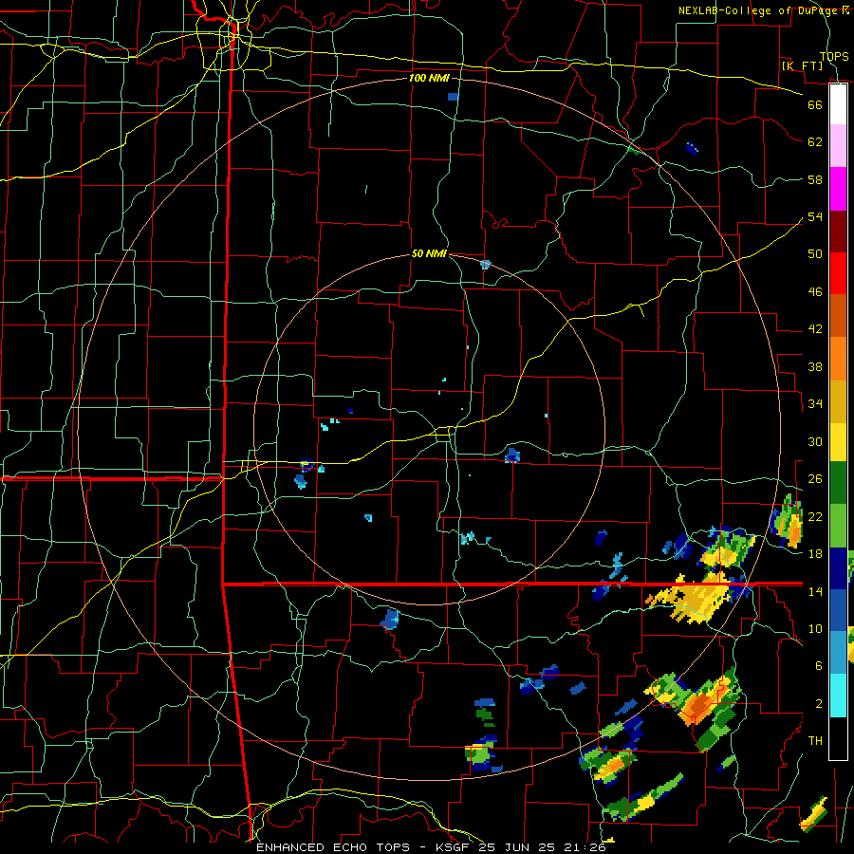Screen dimensions: 854x854
Task: Click the '58' scale label
Action: click(815, 179)
